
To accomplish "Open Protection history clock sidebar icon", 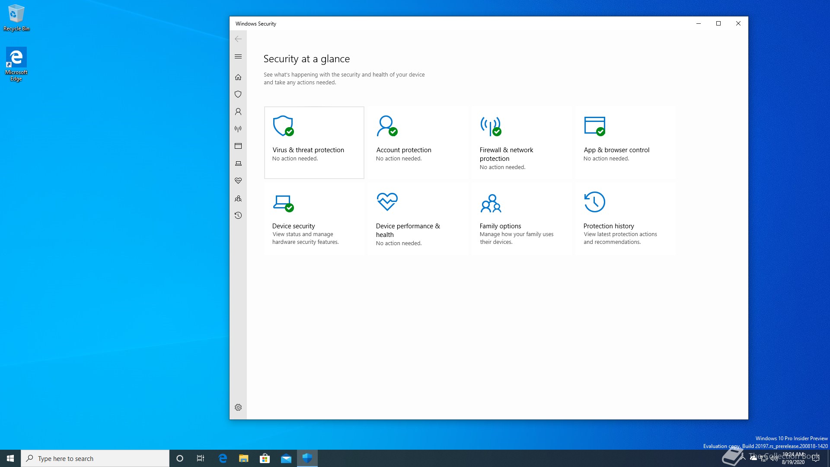I will pos(238,215).
